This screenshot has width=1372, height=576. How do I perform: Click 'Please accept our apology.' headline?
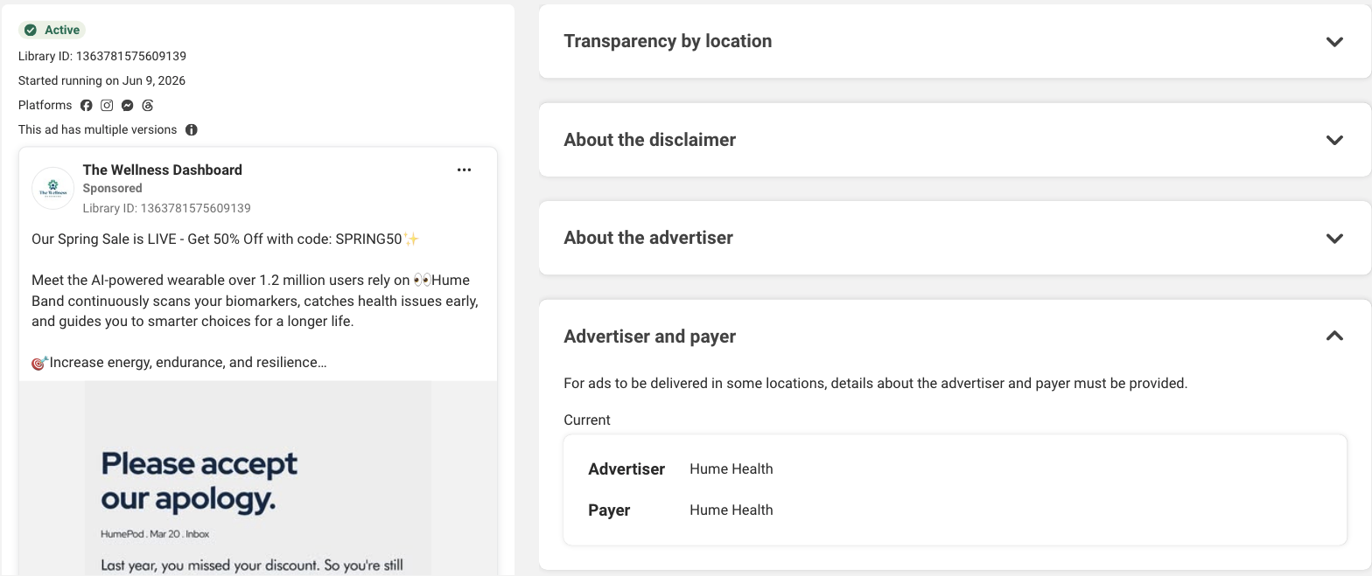point(199,481)
